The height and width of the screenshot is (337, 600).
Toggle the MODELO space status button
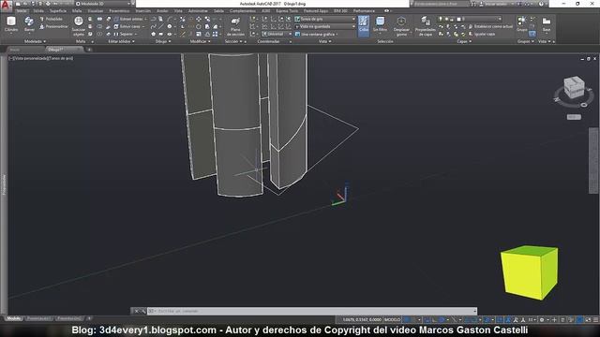(x=392, y=319)
